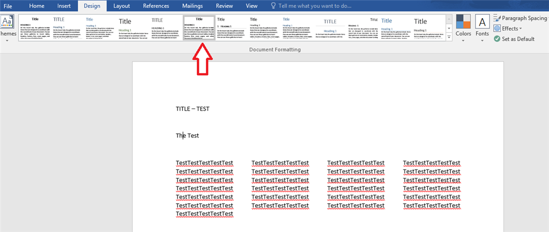Image resolution: width=549 pixels, height=232 pixels.
Task: Apply the fifth style set with gray TITLE
Action: click(166, 28)
